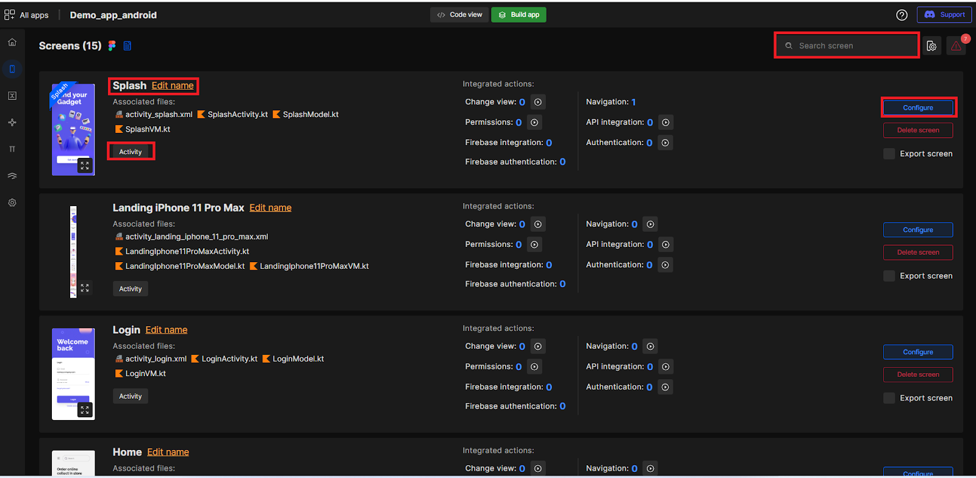Go to All apps
Screen dimensions: 976x478
(27, 15)
